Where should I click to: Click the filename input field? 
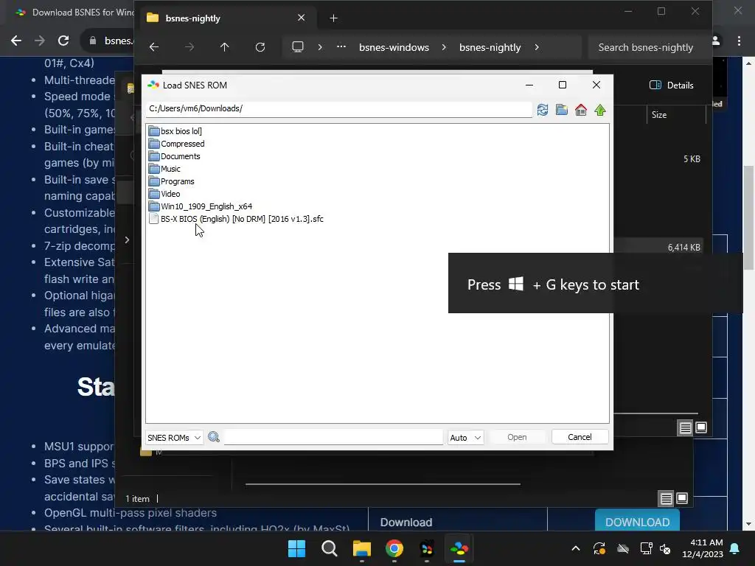333,437
